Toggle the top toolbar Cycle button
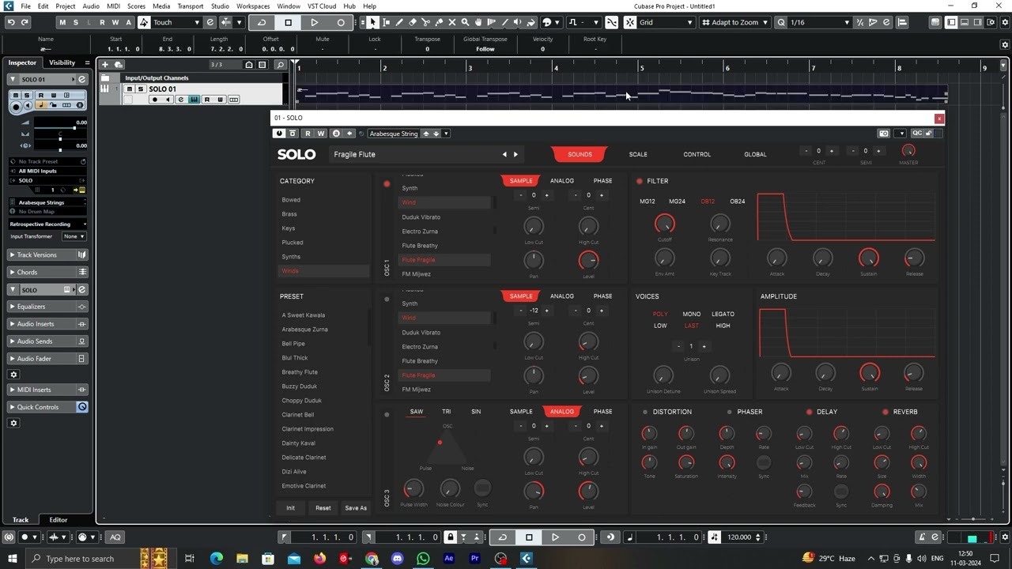Viewport: 1012px width, 569px height. click(262, 22)
